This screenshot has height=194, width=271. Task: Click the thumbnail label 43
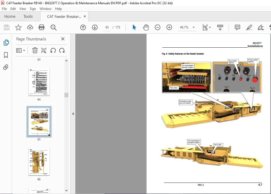(x=39, y=59)
